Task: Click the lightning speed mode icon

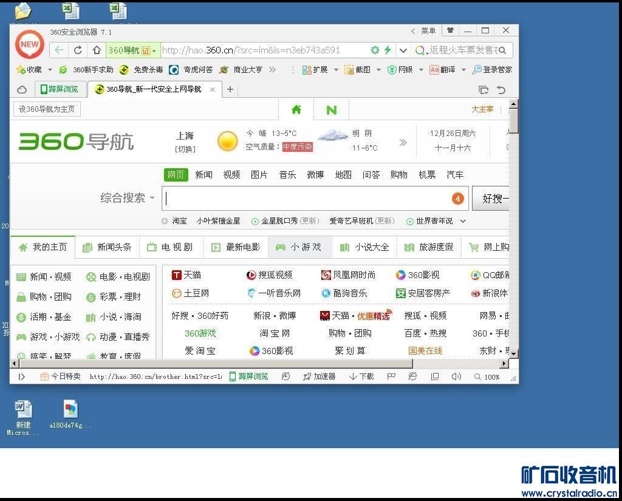Action: tap(388, 50)
